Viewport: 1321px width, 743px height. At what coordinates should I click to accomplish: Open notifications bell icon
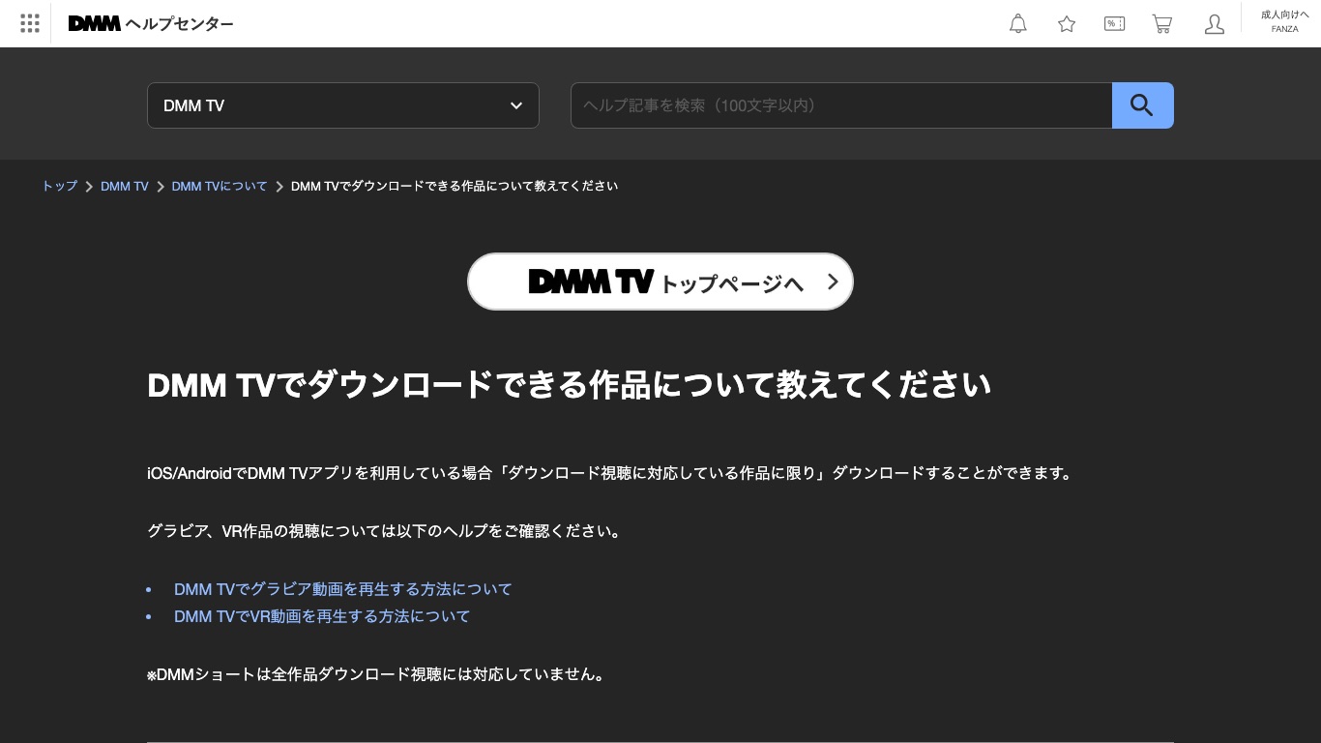(1018, 24)
